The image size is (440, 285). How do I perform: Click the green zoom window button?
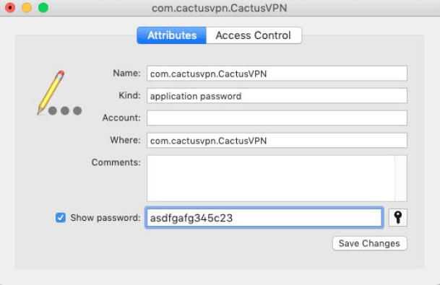[x=43, y=7]
